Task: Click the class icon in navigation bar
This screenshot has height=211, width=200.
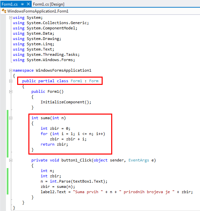Action: 4,11
